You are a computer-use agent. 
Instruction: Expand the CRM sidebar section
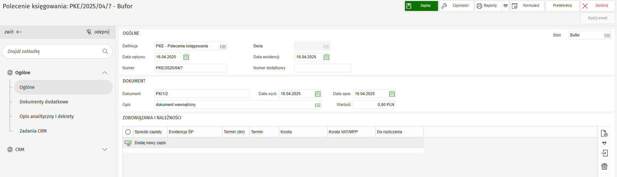pyautogui.click(x=105, y=149)
